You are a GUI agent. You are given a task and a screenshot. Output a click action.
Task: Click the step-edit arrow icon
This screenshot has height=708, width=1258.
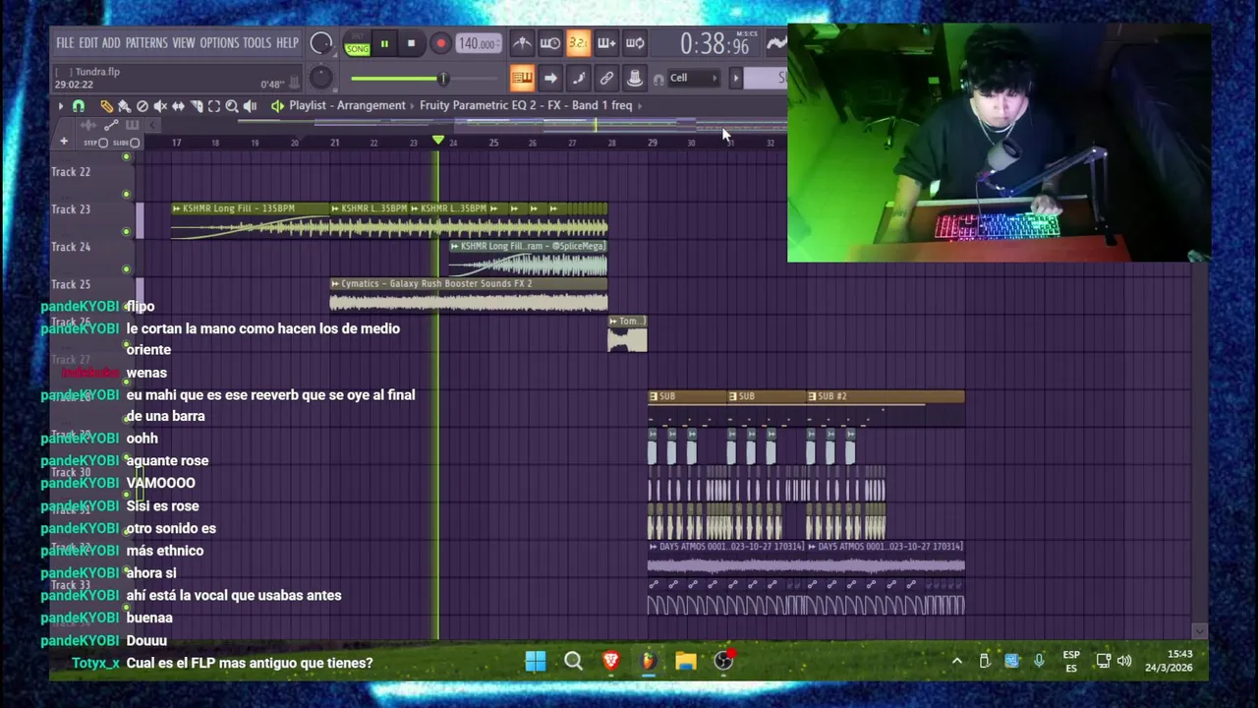coord(550,79)
